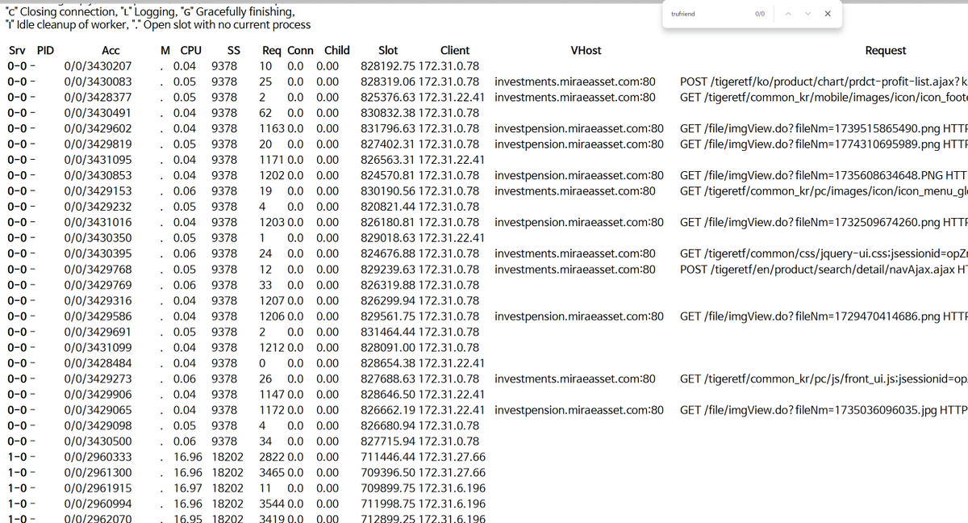968x523 pixels.
Task: Click the request 'GET /tigeretf/common/css/jquery-ui.css'
Action: (x=824, y=253)
